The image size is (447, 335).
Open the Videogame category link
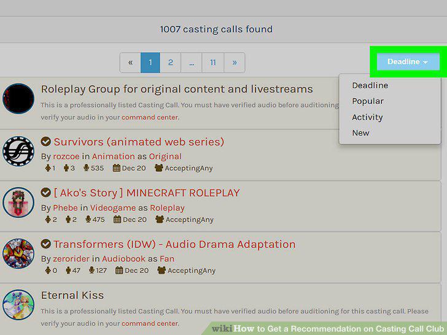(113, 207)
